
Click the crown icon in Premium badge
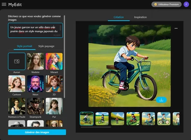pos(155,5)
